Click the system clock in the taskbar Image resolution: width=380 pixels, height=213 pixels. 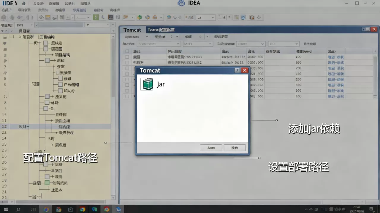tap(357, 209)
